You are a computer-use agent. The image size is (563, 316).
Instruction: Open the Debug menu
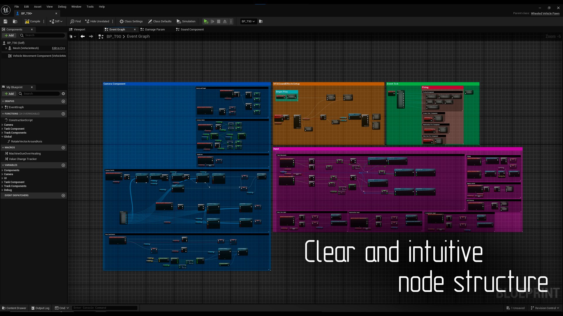62,6
